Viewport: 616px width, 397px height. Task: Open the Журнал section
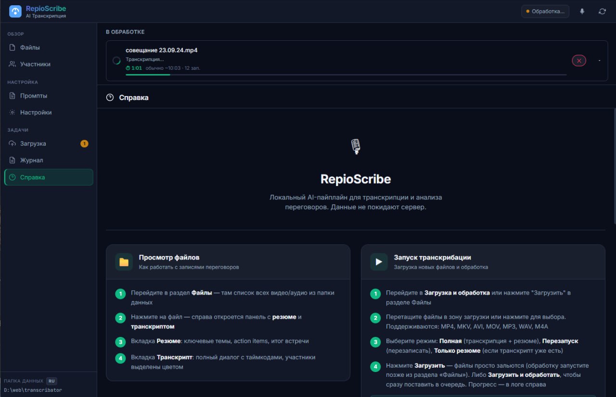[x=49, y=161]
